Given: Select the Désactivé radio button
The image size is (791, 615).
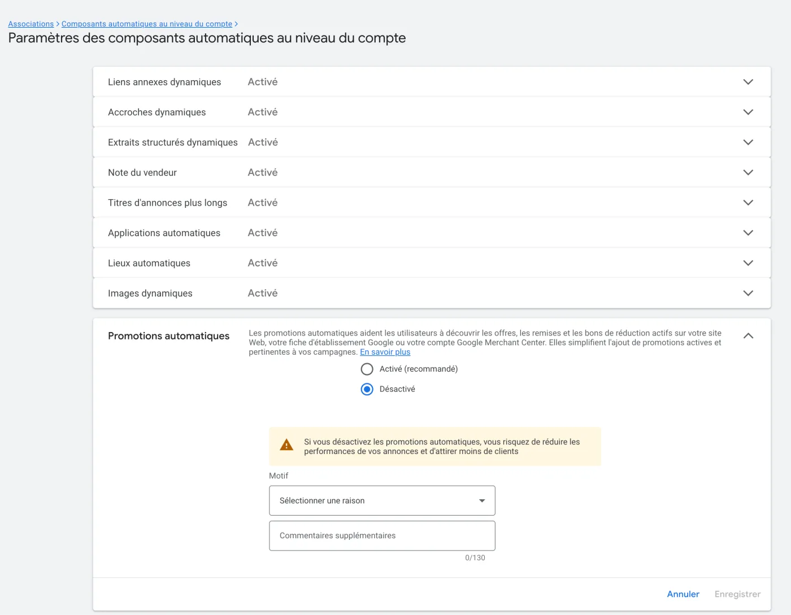Looking at the screenshot, I should [367, 389].
